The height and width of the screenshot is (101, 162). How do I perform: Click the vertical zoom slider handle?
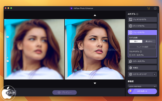7,57
